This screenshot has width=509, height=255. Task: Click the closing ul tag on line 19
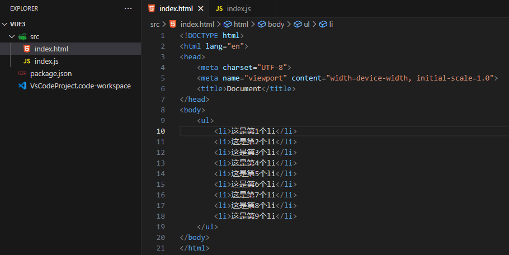point(208,227)
